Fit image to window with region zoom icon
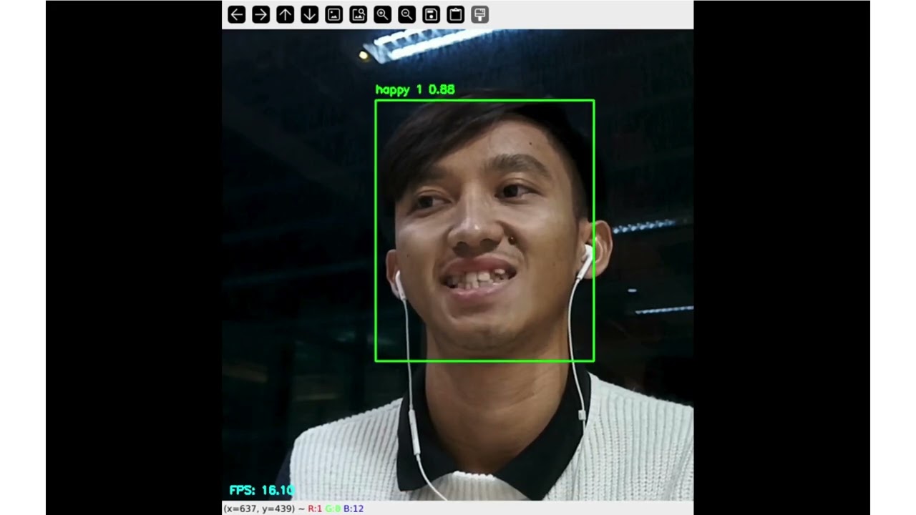 (x=359, y=14)
